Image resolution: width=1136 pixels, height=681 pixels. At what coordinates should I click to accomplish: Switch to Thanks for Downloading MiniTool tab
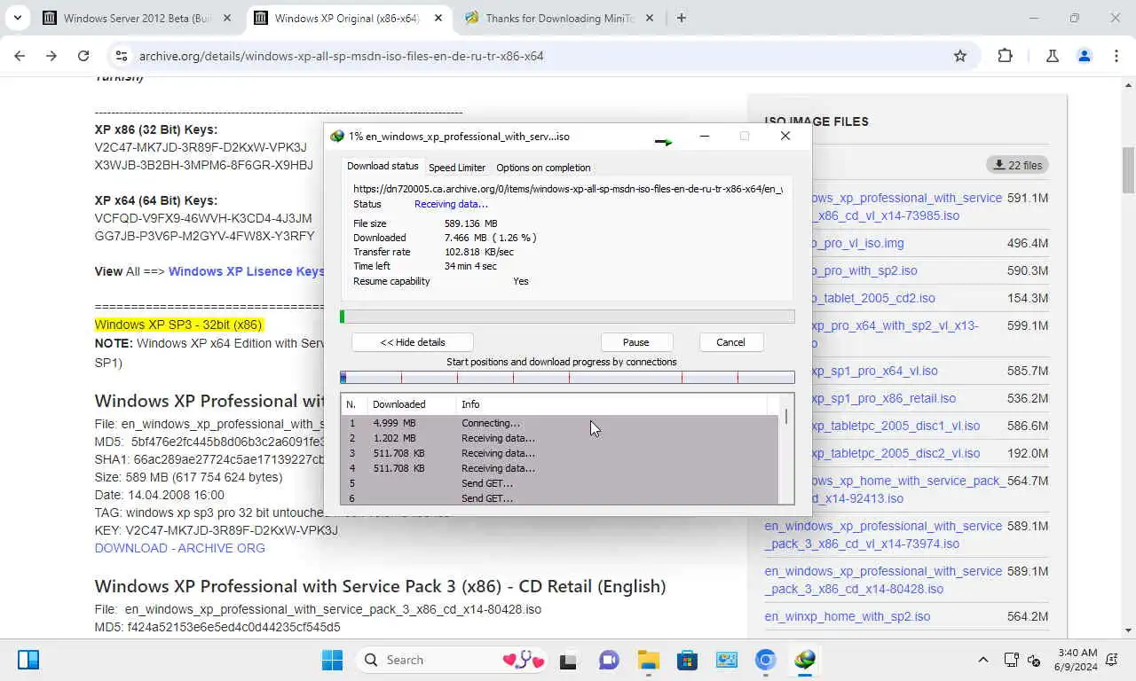(x=560, y=18)
